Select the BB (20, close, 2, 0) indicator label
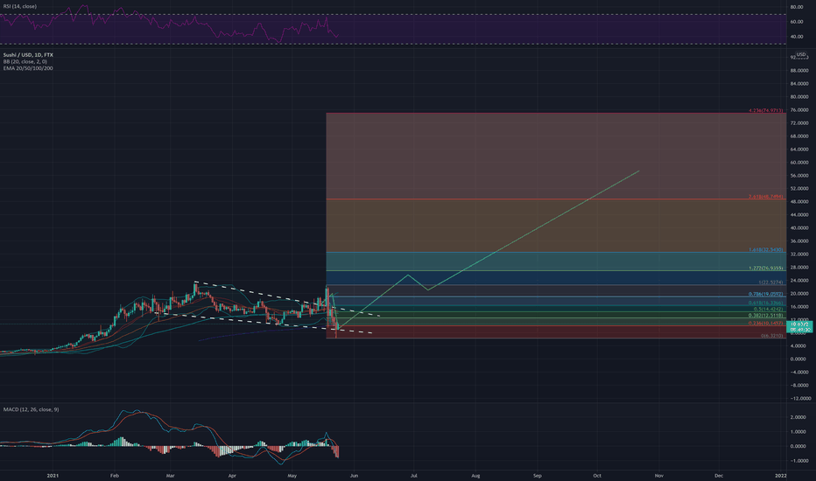 [x=25, y=61]
